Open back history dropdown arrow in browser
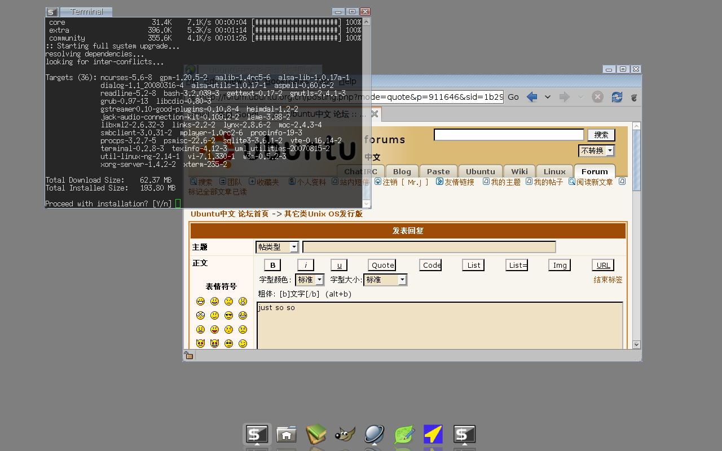Viewport: 722px width, 451px height. click(547, 97)
